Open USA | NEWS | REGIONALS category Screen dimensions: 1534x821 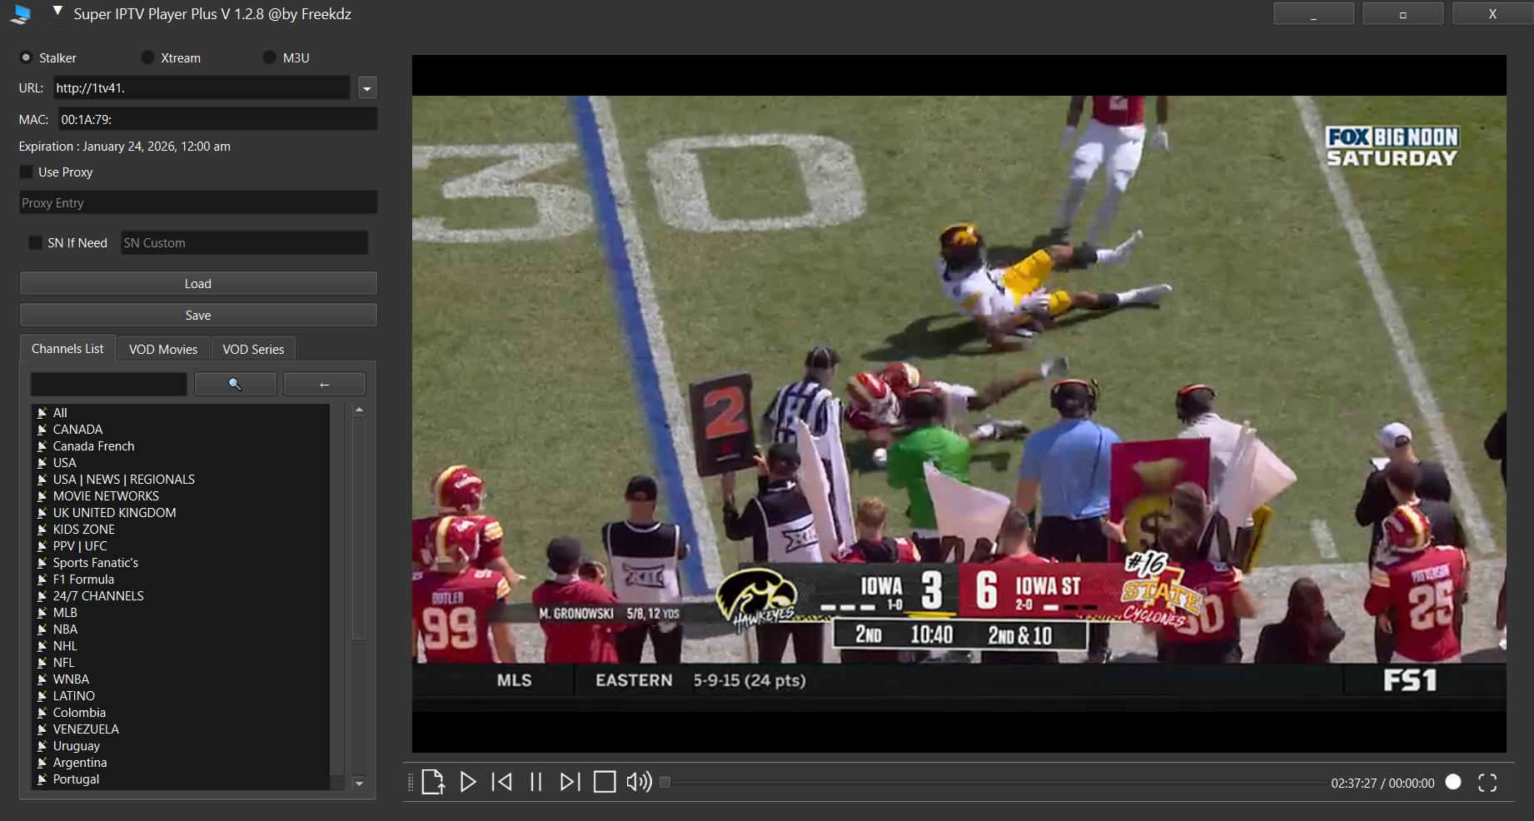pos(181,479)
